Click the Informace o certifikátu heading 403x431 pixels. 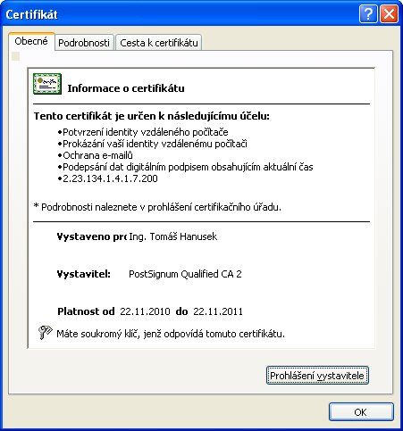pyautogui.click(x=126, y=88)
